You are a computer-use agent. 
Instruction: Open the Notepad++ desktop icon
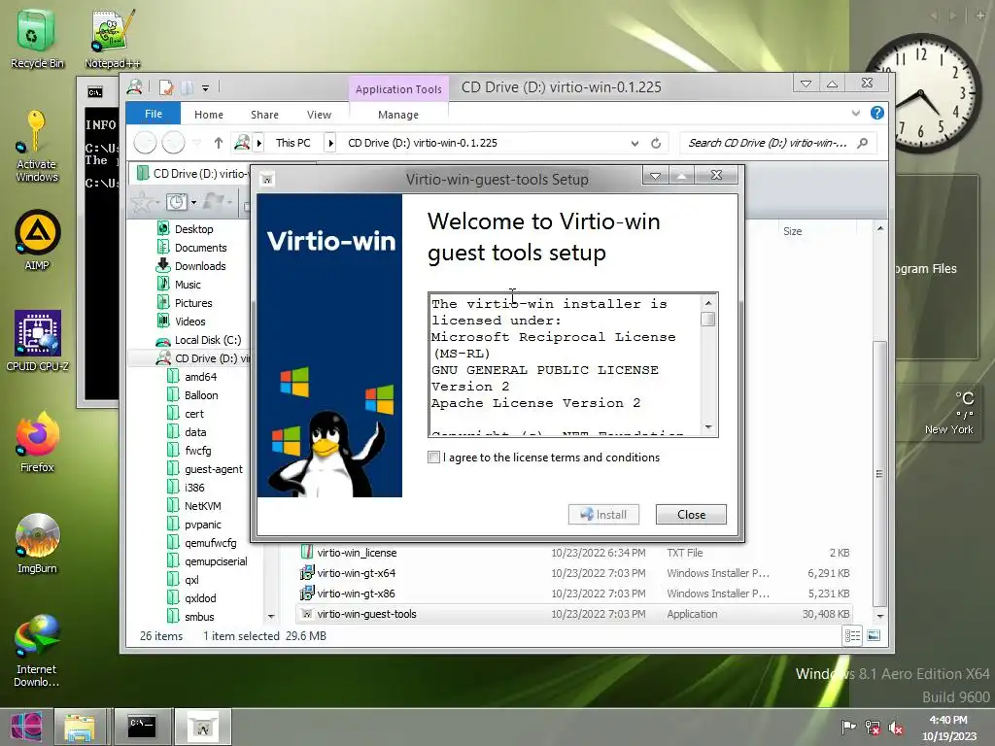[113, 39]
